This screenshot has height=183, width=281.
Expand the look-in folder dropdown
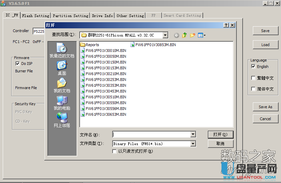tap(165, 35)
